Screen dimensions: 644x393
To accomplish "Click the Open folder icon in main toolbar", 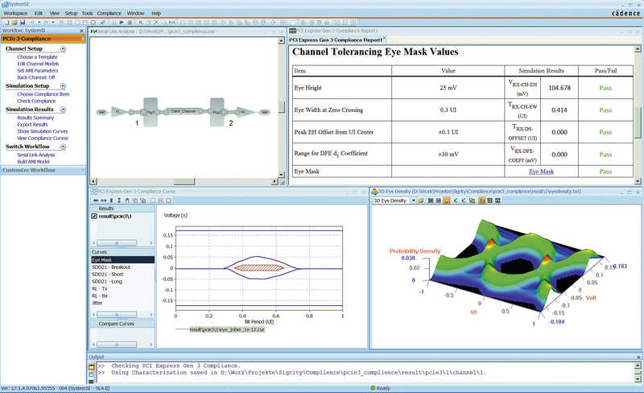I will click(x=14, y=23).
